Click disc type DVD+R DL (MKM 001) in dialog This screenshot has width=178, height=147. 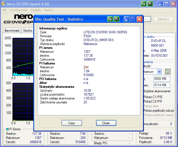point(99,40)
